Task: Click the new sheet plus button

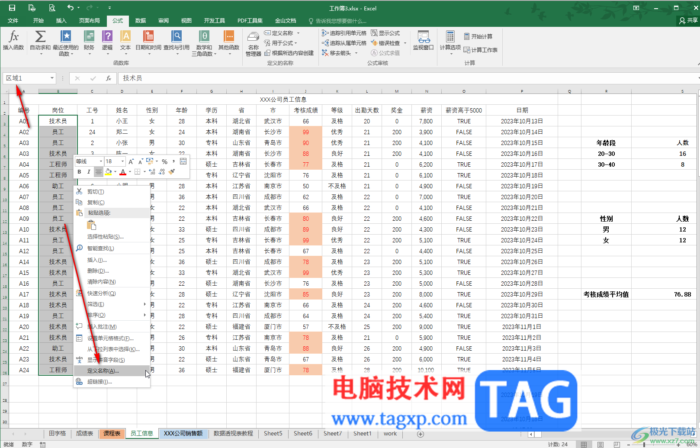Action: click(x=420, y=434)
